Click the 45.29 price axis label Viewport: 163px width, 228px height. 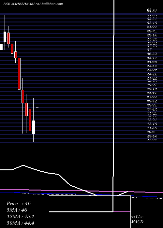(x=152, y=108)
